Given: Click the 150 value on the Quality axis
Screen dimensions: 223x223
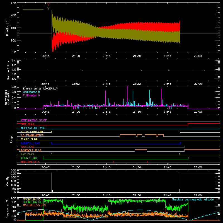Looking at the screenshot, I should click(13, 181).
